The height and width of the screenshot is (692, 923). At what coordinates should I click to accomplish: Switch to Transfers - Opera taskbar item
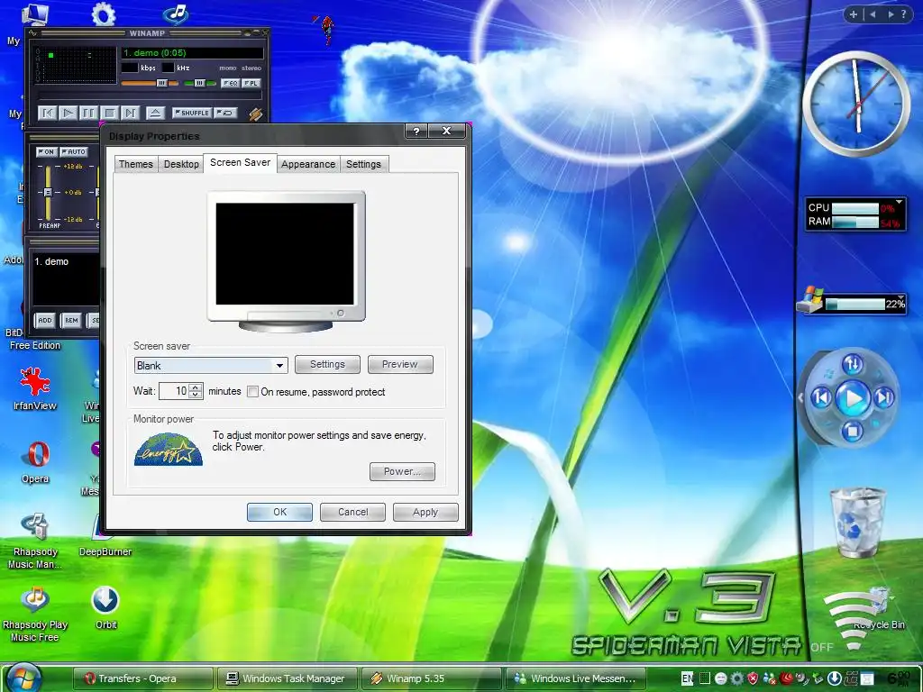[x=142, y=678]
